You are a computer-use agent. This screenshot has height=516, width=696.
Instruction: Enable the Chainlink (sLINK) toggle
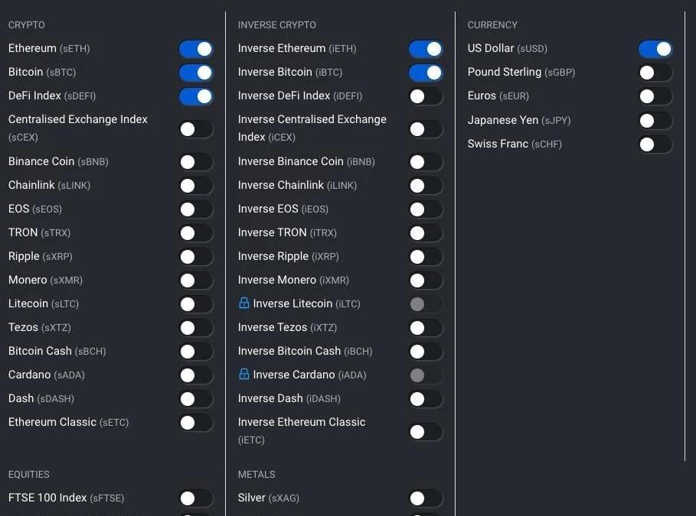click(x=196, y=186)
